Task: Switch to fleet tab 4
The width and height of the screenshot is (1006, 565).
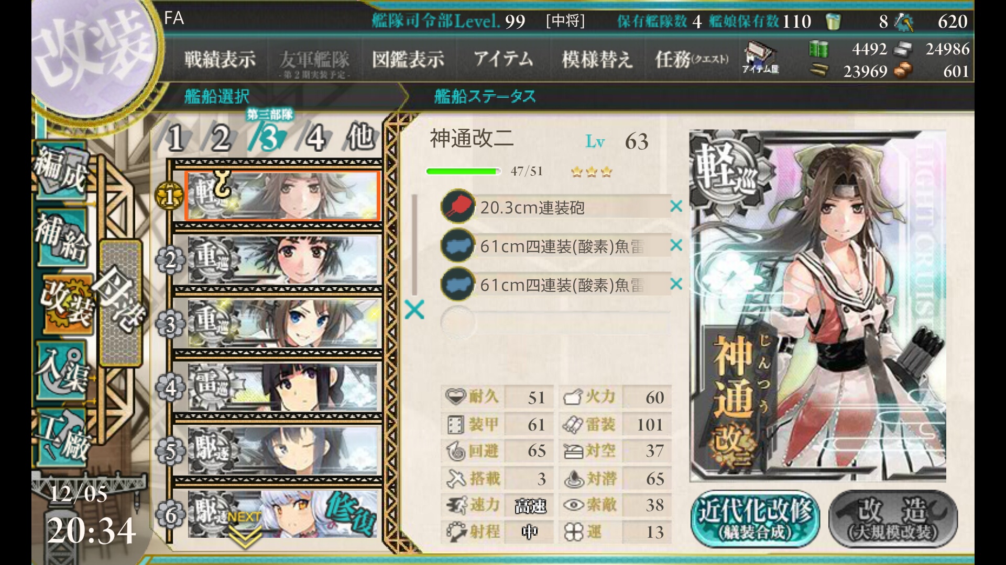Action: pos(315,138)
